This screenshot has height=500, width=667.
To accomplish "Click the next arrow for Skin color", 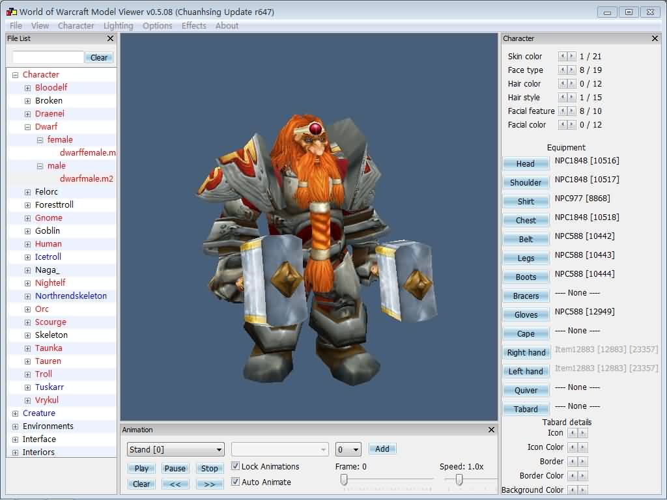I will (x=572, y=56).
